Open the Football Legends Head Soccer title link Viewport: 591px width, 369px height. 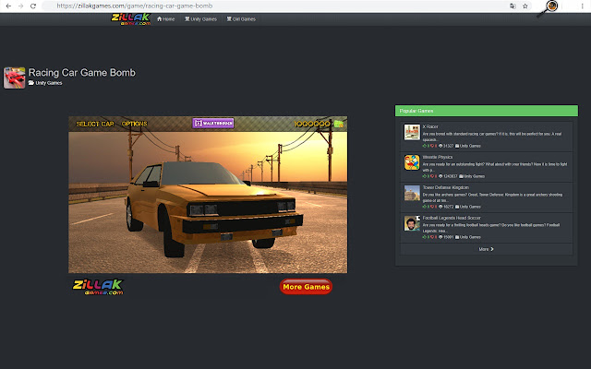pos(452,218)
